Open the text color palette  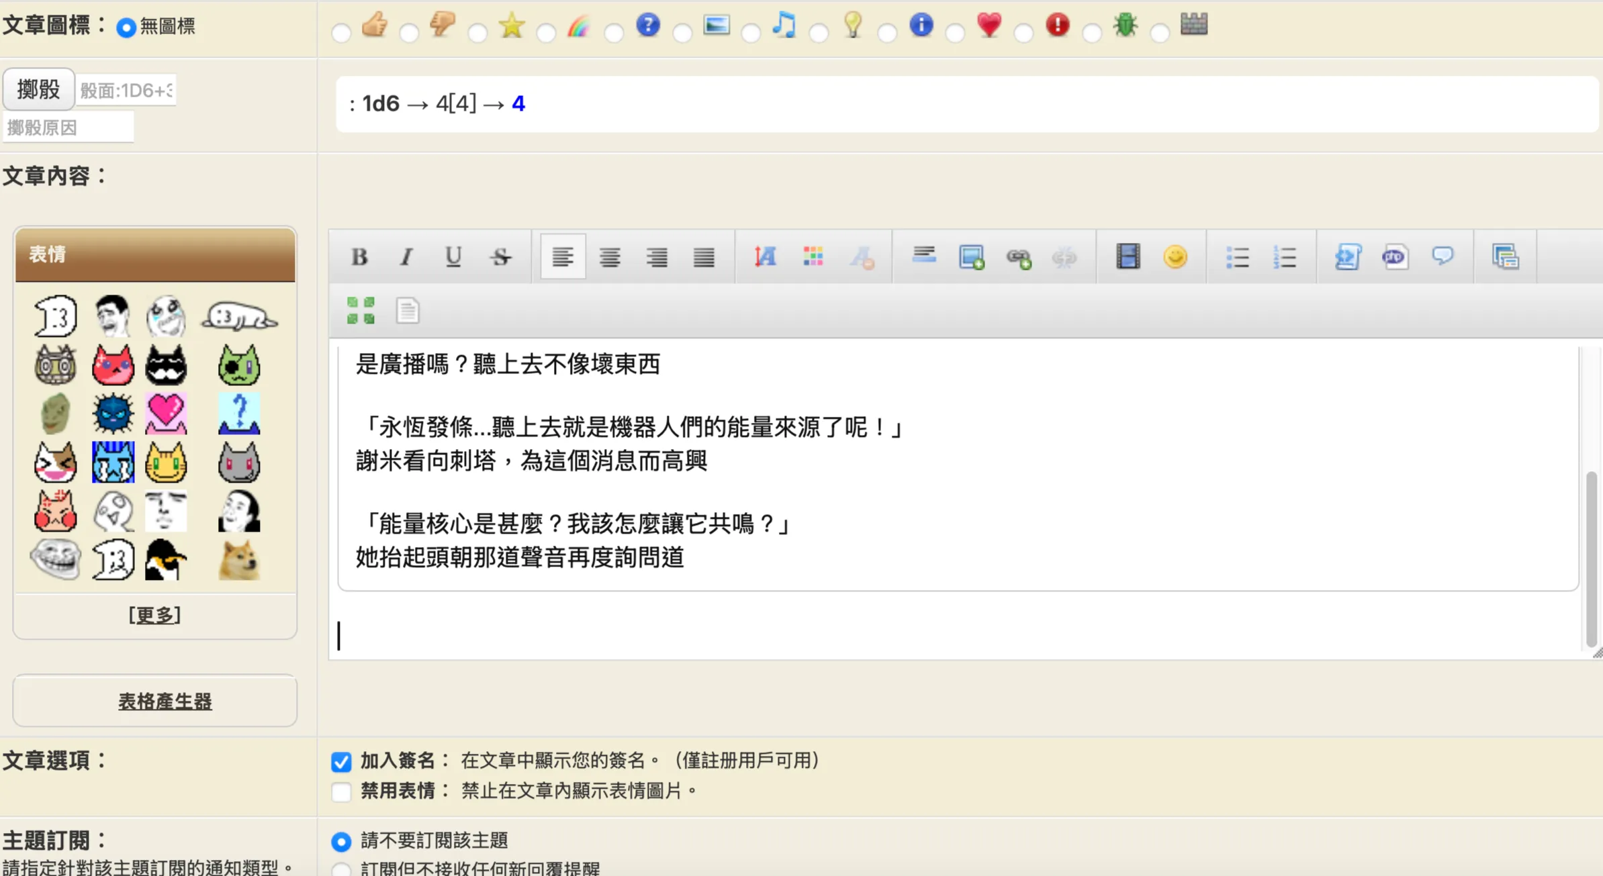tap(813, 257)
